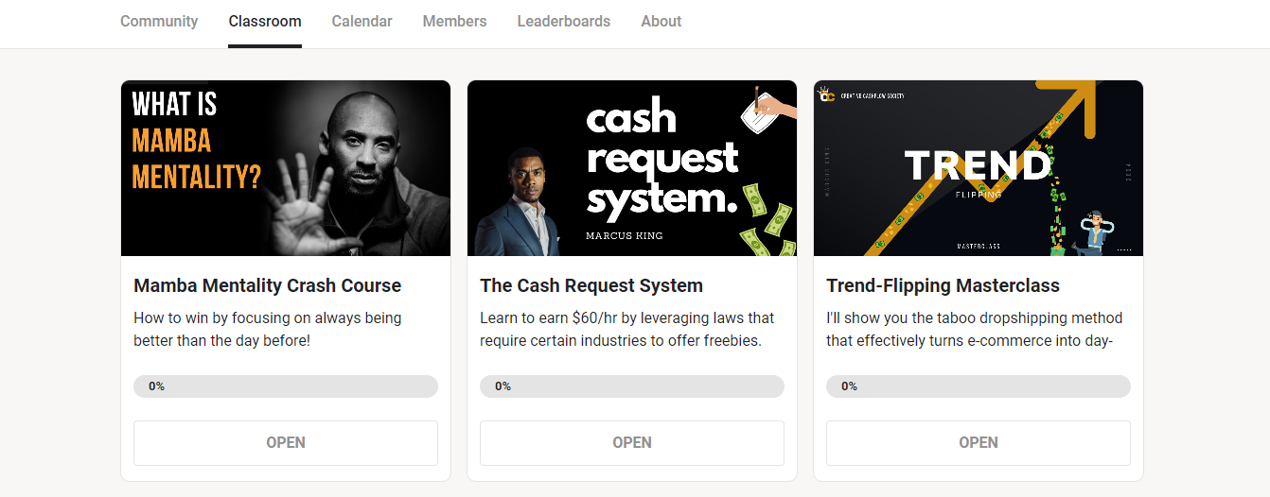Click the Mamba Mentality progress bar
Screen dimensions: 1270x497
click(286, 386)
